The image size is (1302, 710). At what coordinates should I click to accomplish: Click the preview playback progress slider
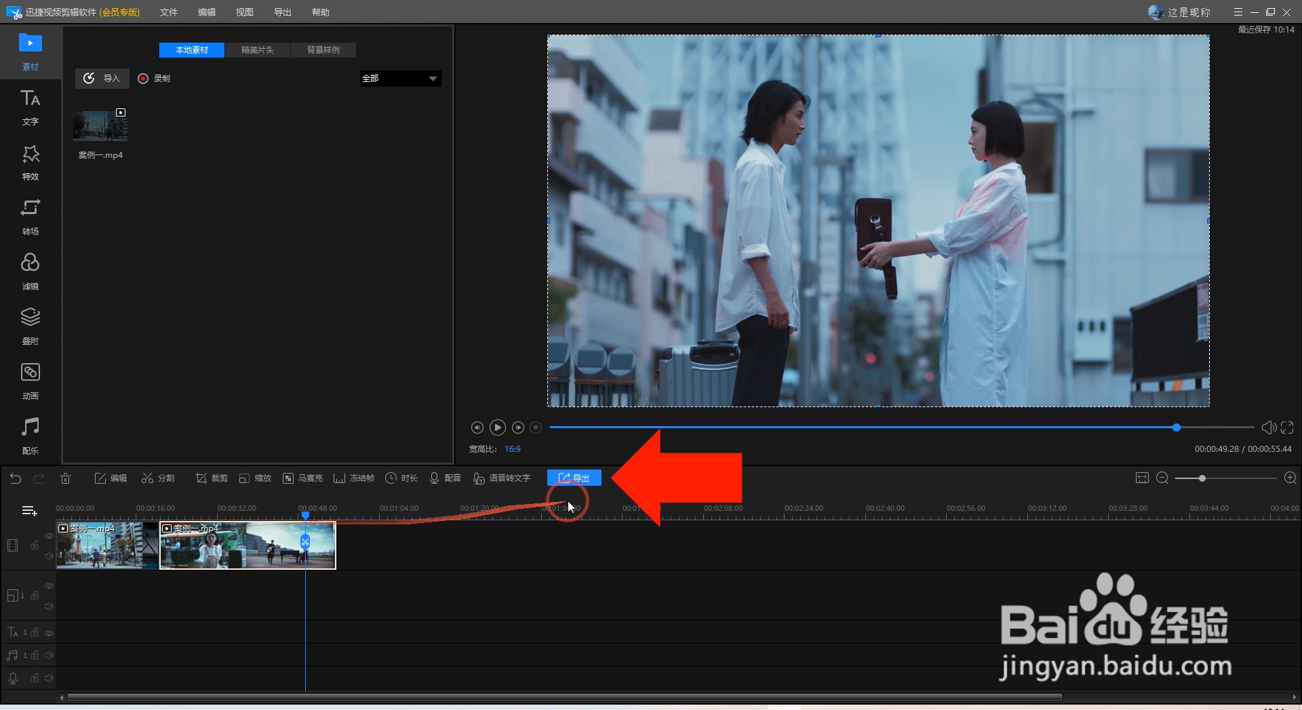(x=901, y=427)
